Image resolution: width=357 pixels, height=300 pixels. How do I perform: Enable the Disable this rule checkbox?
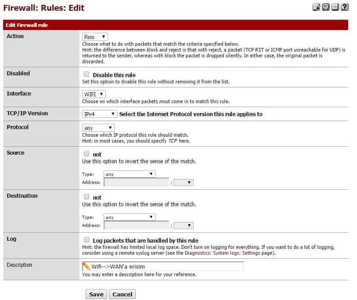(87, 74)
